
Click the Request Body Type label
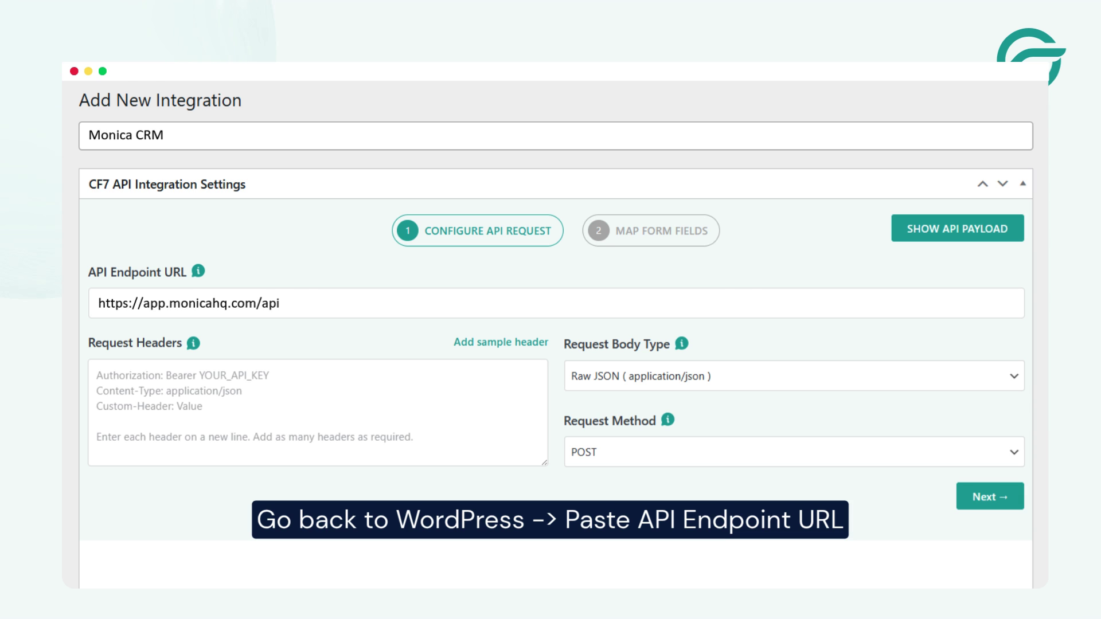(x=616, y=344)
